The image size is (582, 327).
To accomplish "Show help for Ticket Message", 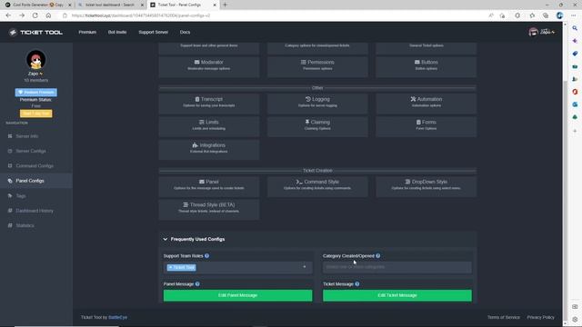I will pos(357,284).
